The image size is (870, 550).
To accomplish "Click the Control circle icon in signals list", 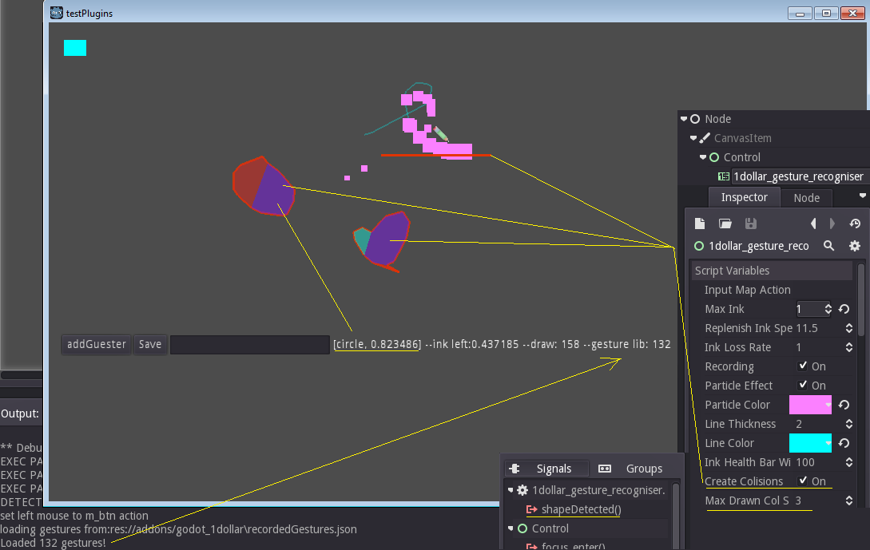I will pos(522,528).
